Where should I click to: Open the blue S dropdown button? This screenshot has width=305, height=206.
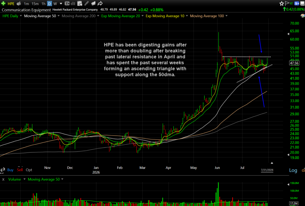297,4
